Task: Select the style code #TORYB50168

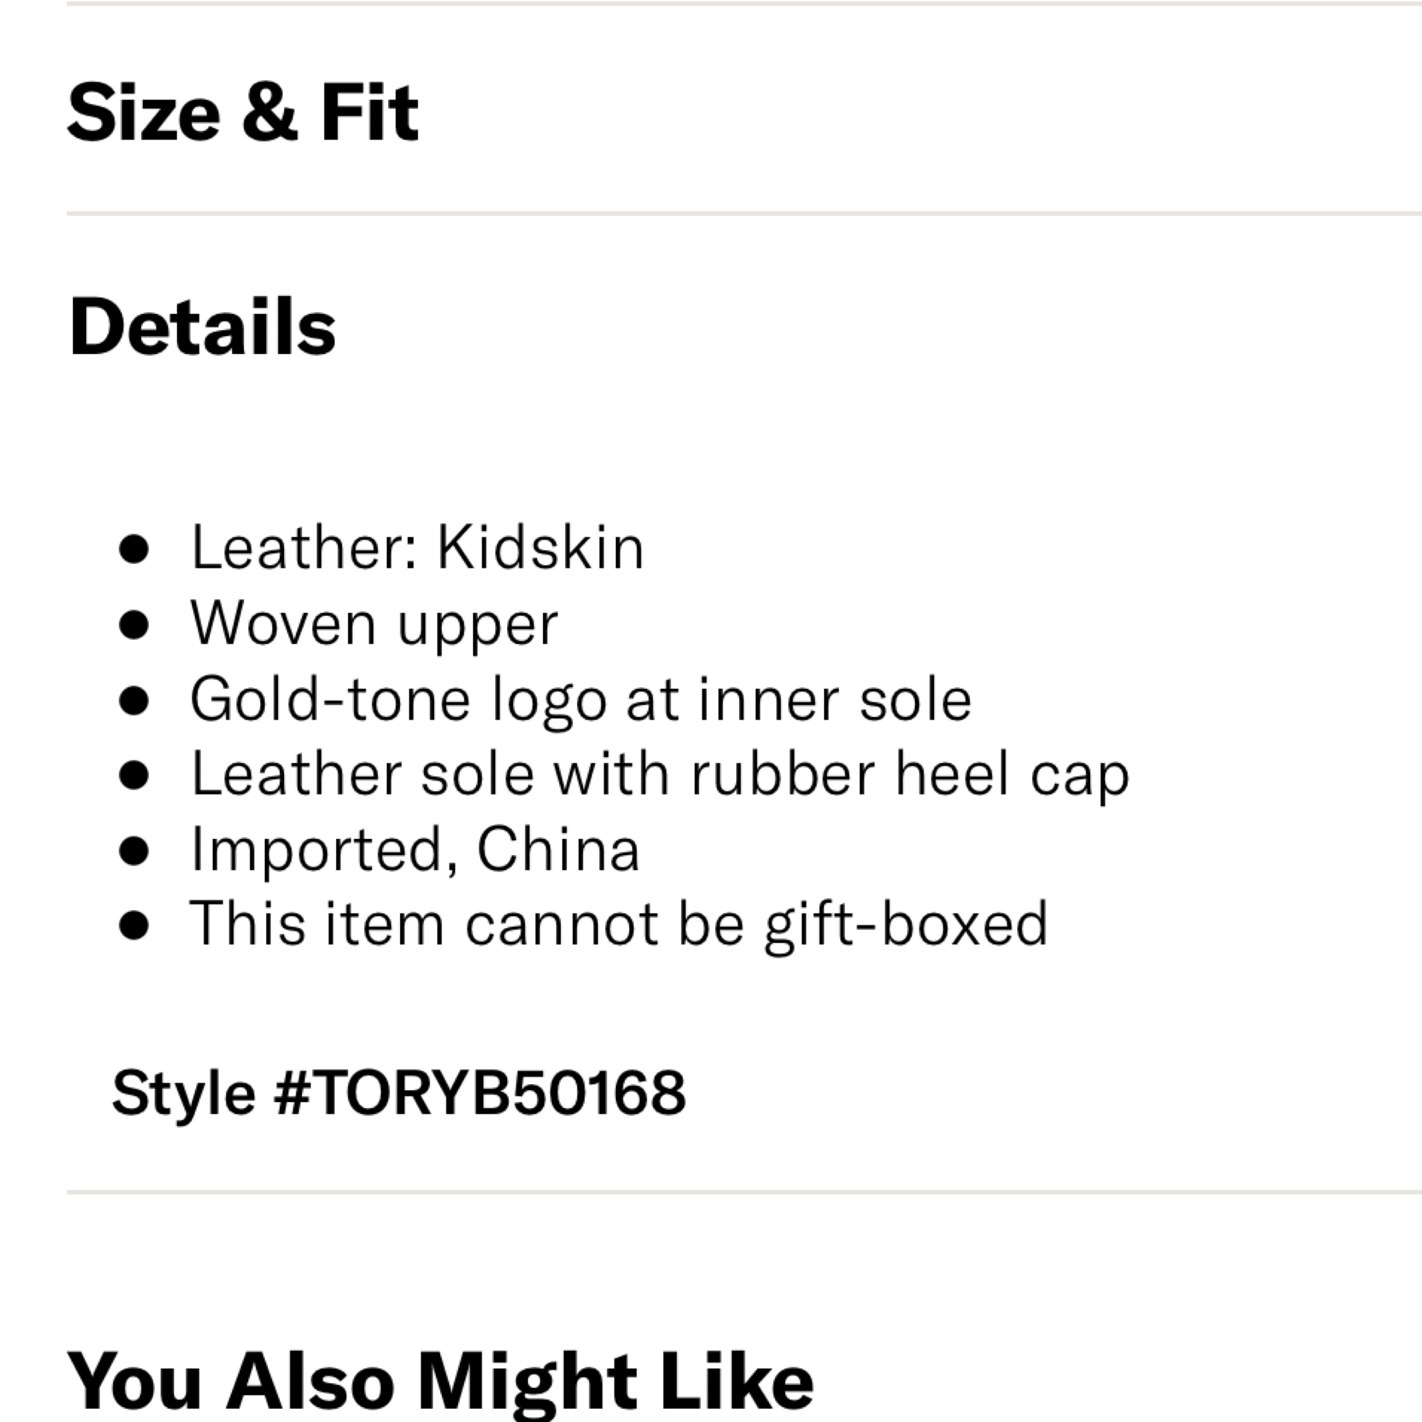Action: (x=480, y=1093)
